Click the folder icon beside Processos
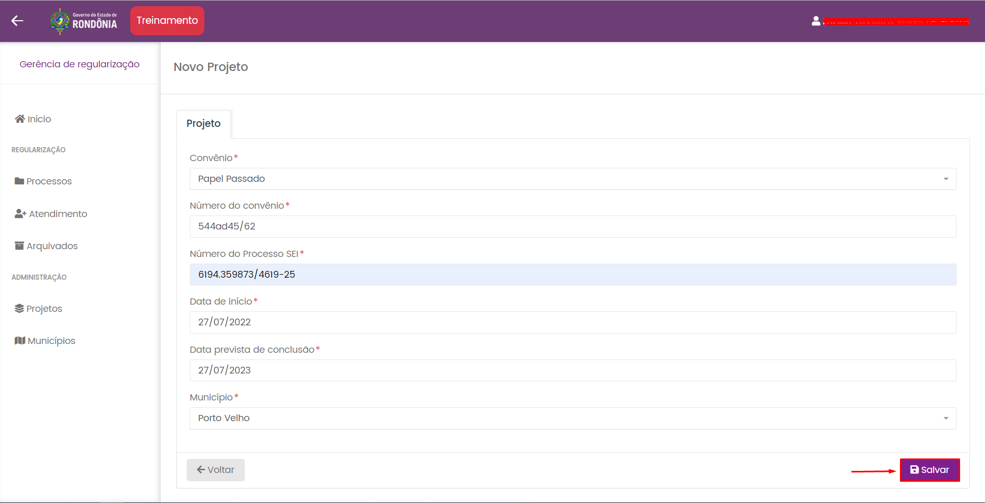This screenshot has width=985, height=503. point(19,181)
